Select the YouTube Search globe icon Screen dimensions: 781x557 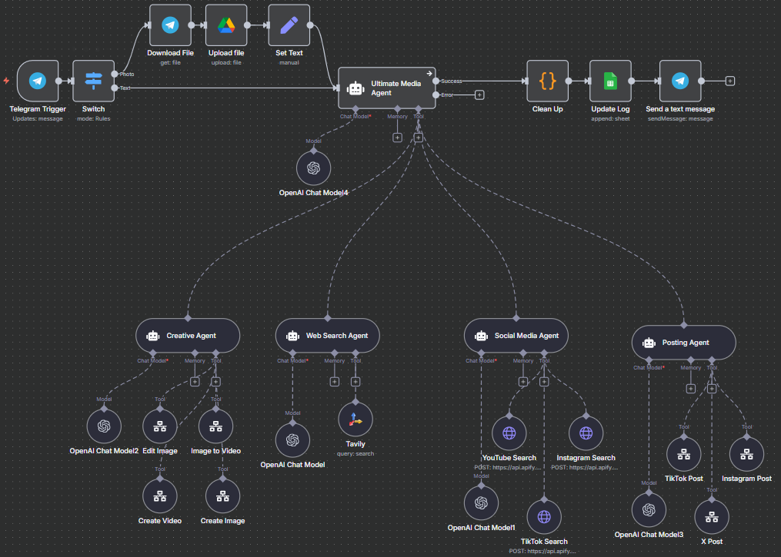[x=508, y=433]
